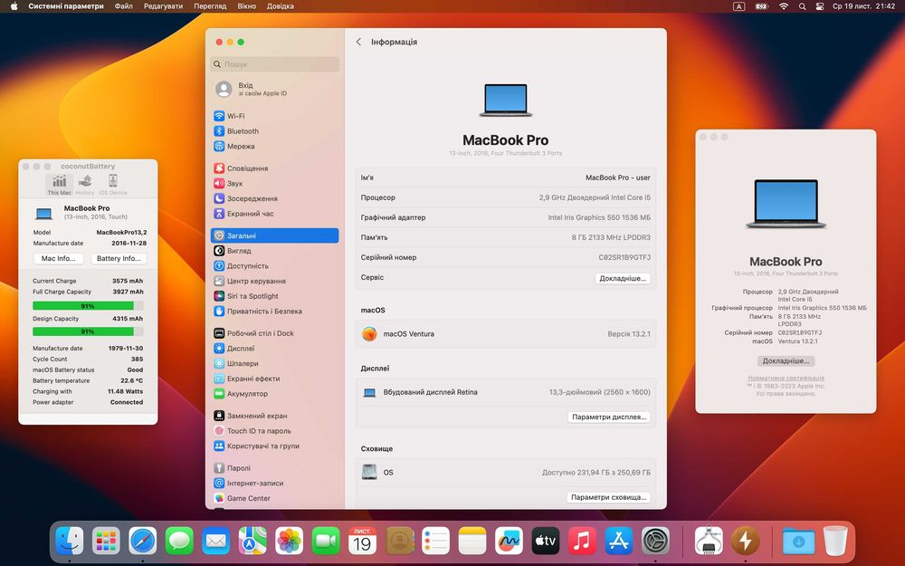Screen dimensions: 905x566
Task: Click serial number C02SR1B9GTFJ value
Action: (624, 257)
